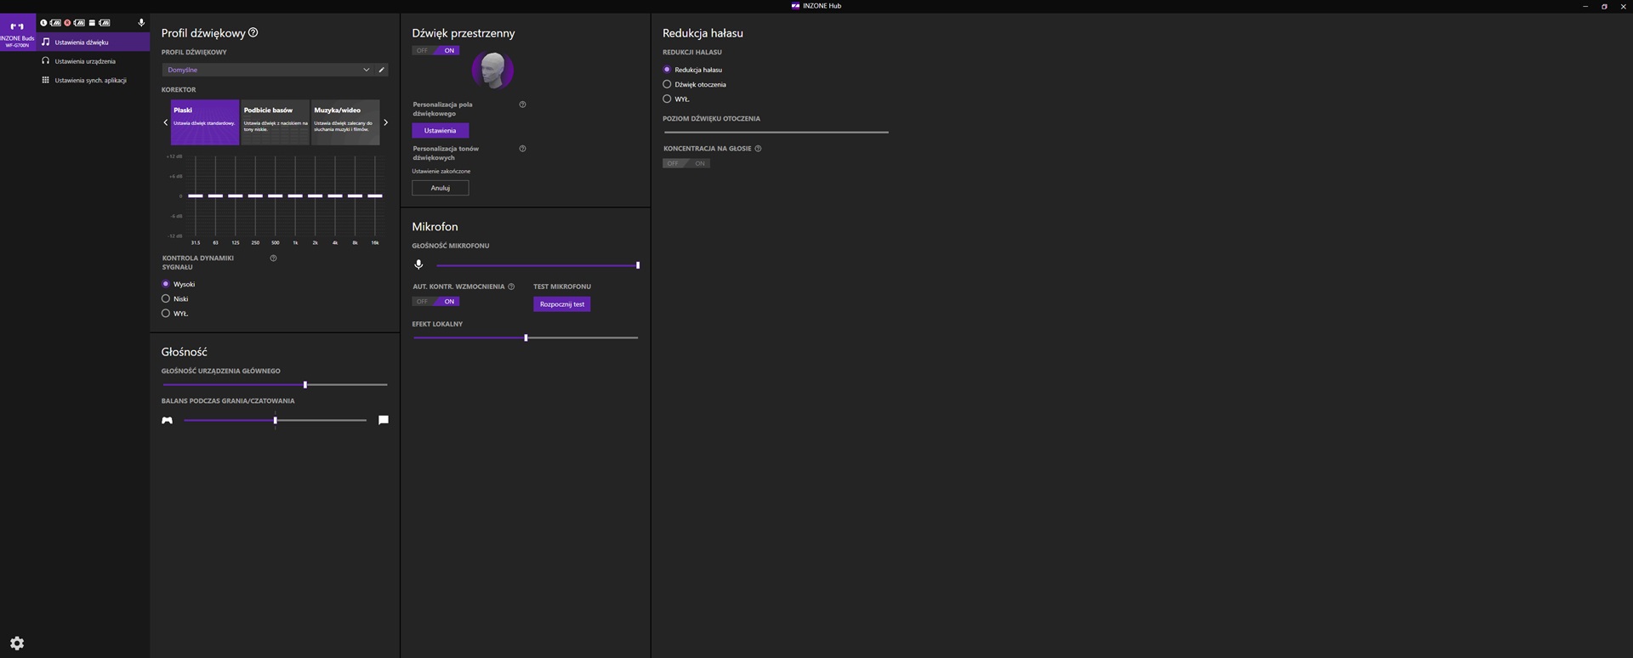Click the game controller balance icon

click(x=168, y=420)
